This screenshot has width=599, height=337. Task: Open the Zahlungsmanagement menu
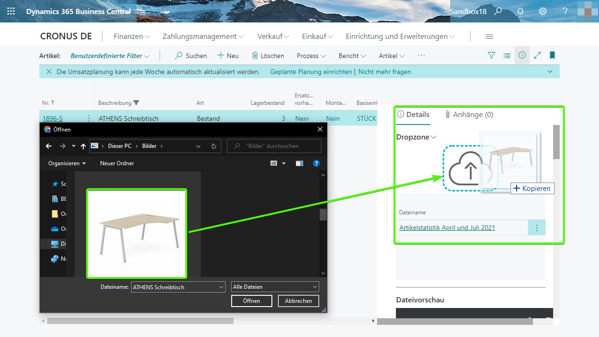point(203,37)
